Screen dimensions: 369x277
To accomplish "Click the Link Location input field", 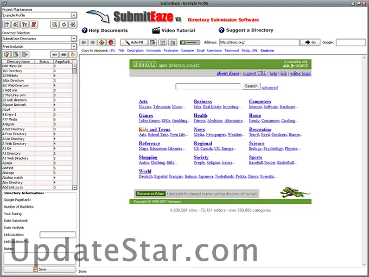I will (58, 235).
